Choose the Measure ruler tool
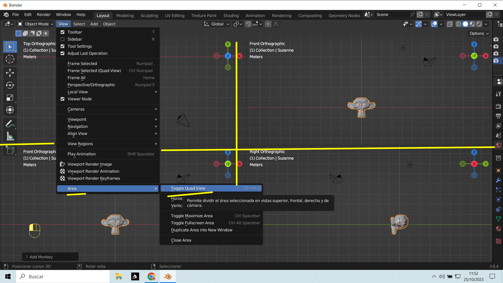 coord(10,136)
